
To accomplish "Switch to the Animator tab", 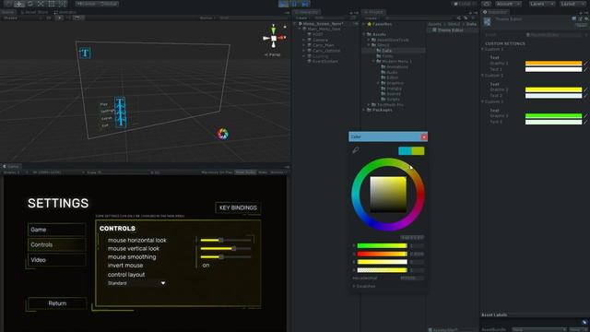I will click(x=65, y=12).
